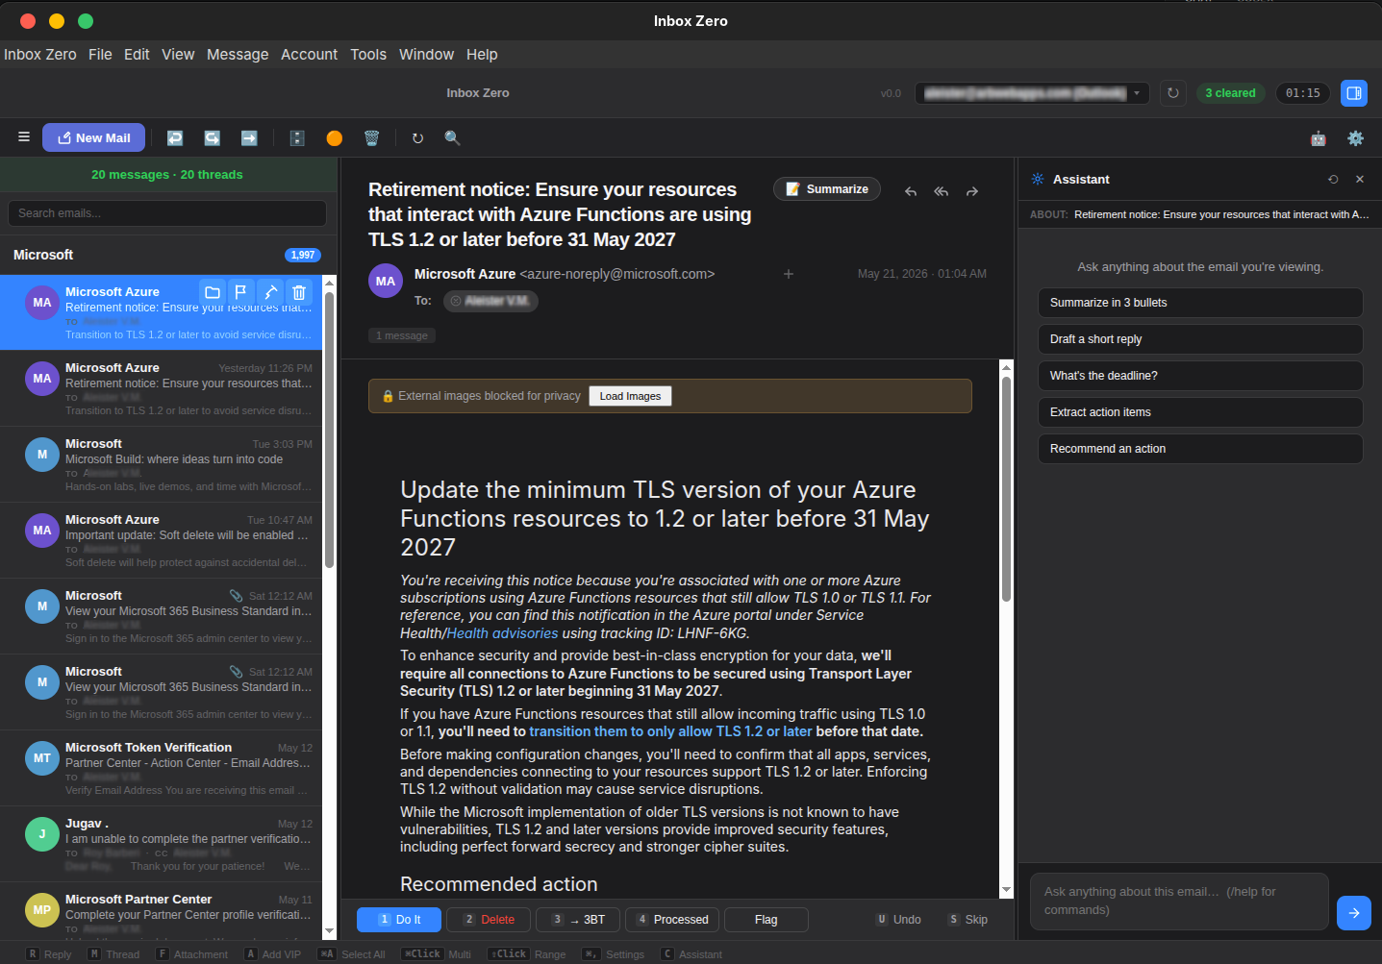1382x964 pixels.
Task: Click Load Images button
Action: 631,396
